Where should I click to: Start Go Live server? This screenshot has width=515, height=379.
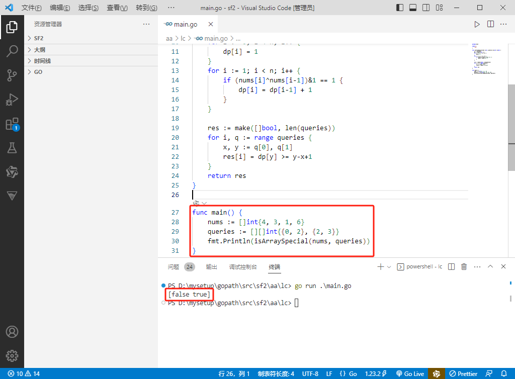point(410,374)
